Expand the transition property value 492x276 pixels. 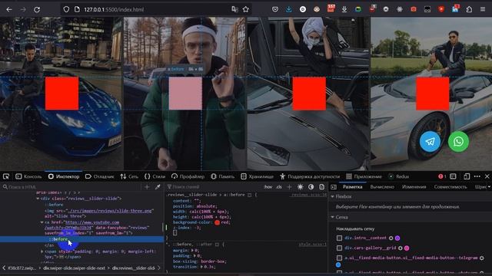point(201,267)
